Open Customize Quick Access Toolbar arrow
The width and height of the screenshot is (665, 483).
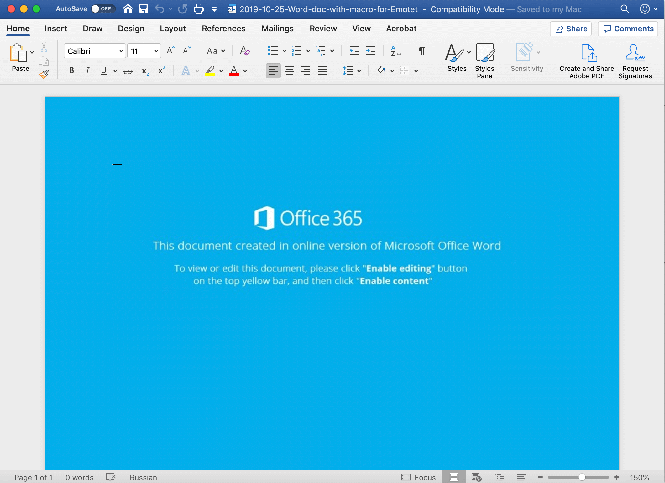coord(214,9)
